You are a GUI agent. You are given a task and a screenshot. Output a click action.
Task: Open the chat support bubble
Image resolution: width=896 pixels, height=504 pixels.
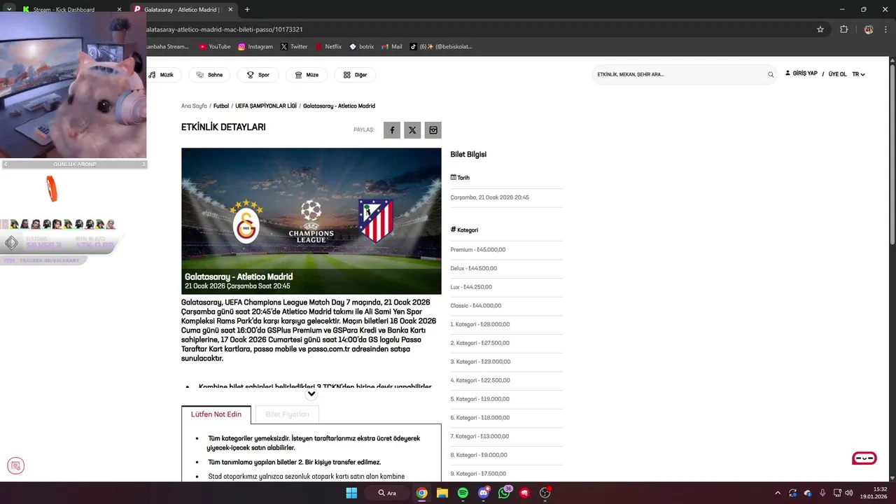coord(864,458)
